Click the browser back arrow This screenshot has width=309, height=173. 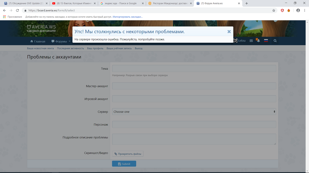[4, 10]
